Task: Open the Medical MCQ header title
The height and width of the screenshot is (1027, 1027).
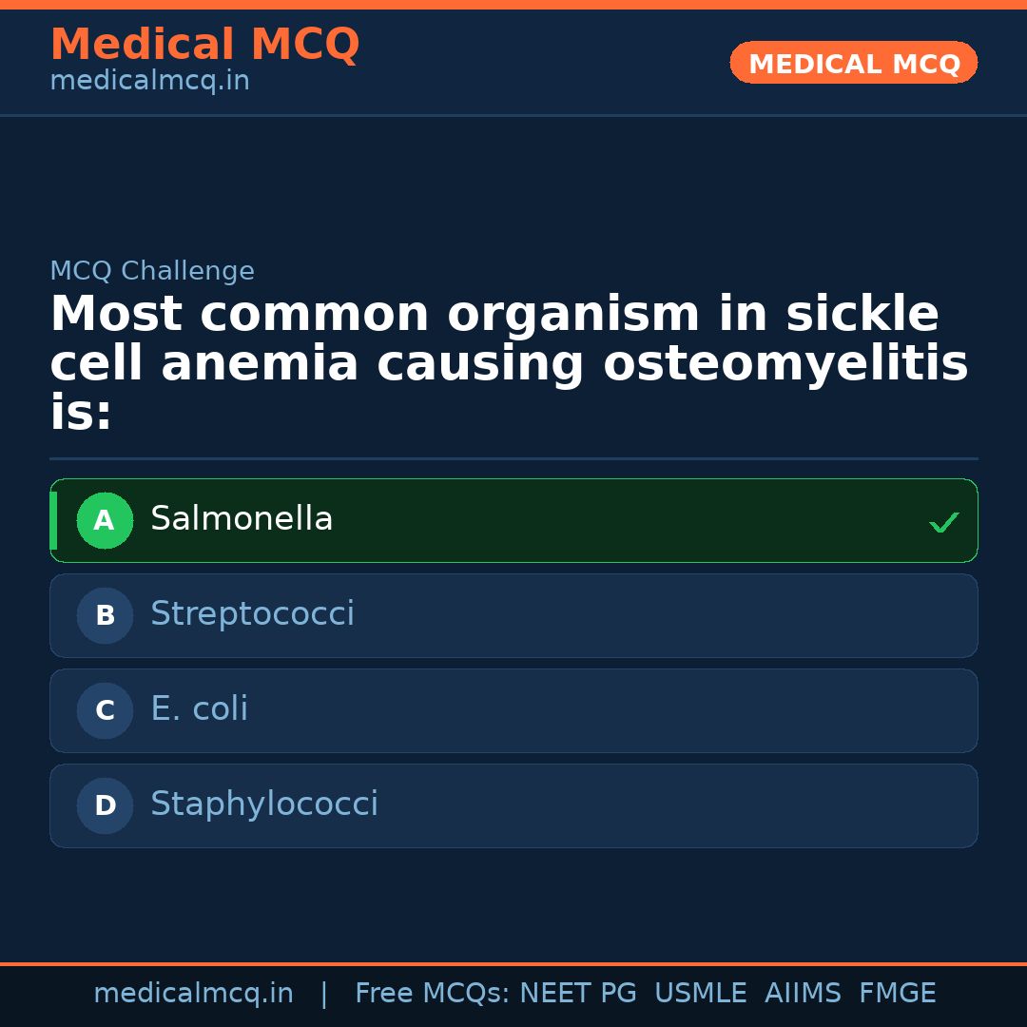Action: [x=204, y=44]
